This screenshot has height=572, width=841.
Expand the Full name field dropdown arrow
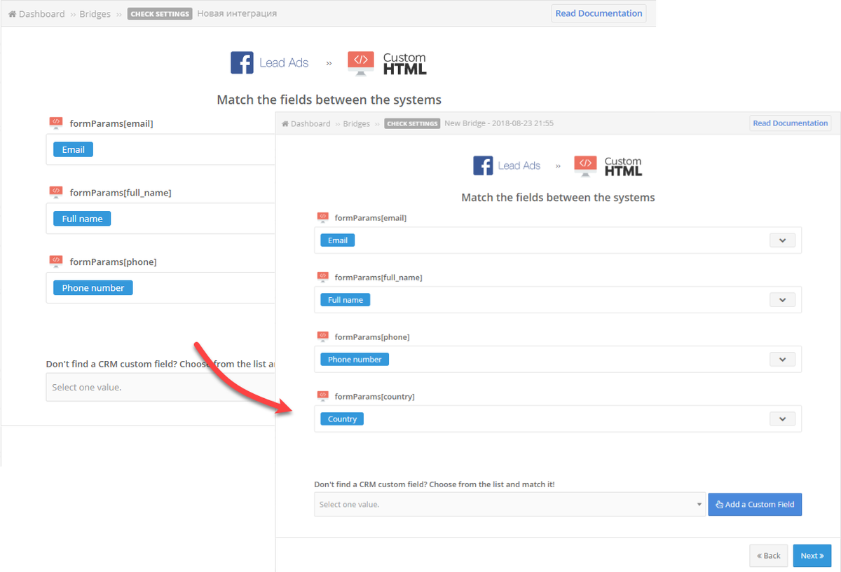[x=782, y=300]
